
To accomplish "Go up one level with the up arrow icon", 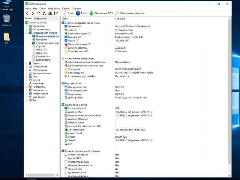I will [39, 13].
